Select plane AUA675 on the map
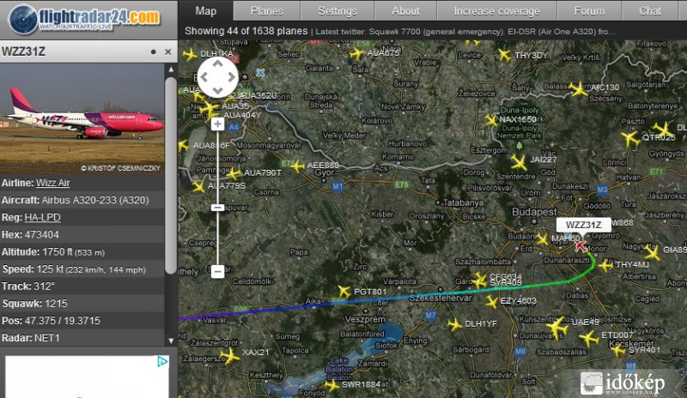This screenshot has width=687, height=398. pyautogui.click(x=357, y=54)
